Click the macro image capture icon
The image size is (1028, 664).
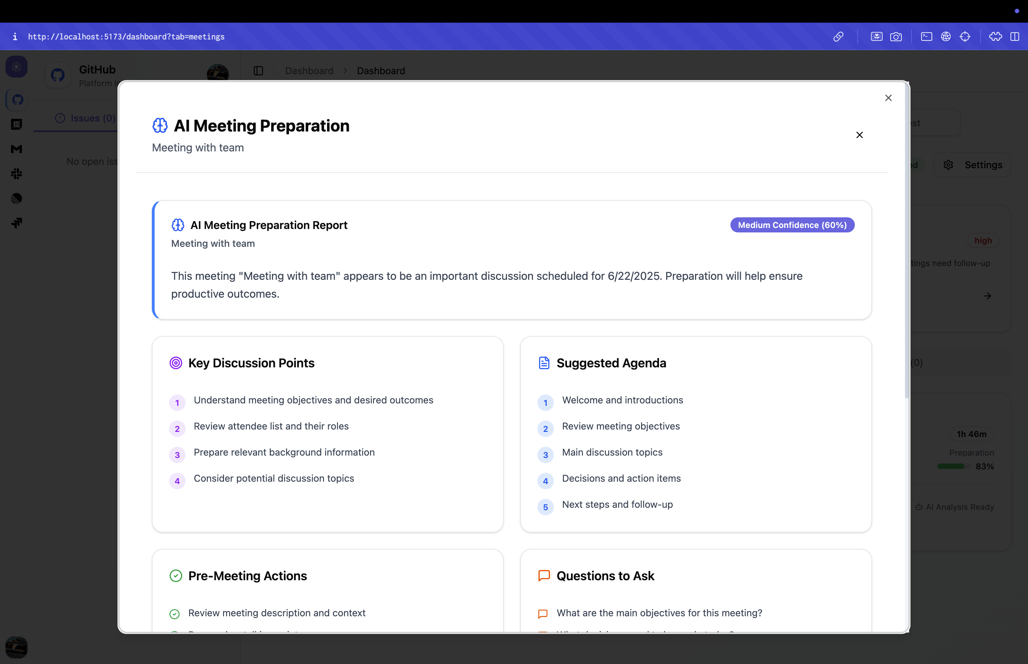tap(876, 37)
